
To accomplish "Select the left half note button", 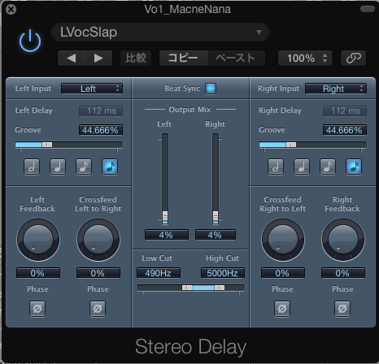I will coord(32,167).
